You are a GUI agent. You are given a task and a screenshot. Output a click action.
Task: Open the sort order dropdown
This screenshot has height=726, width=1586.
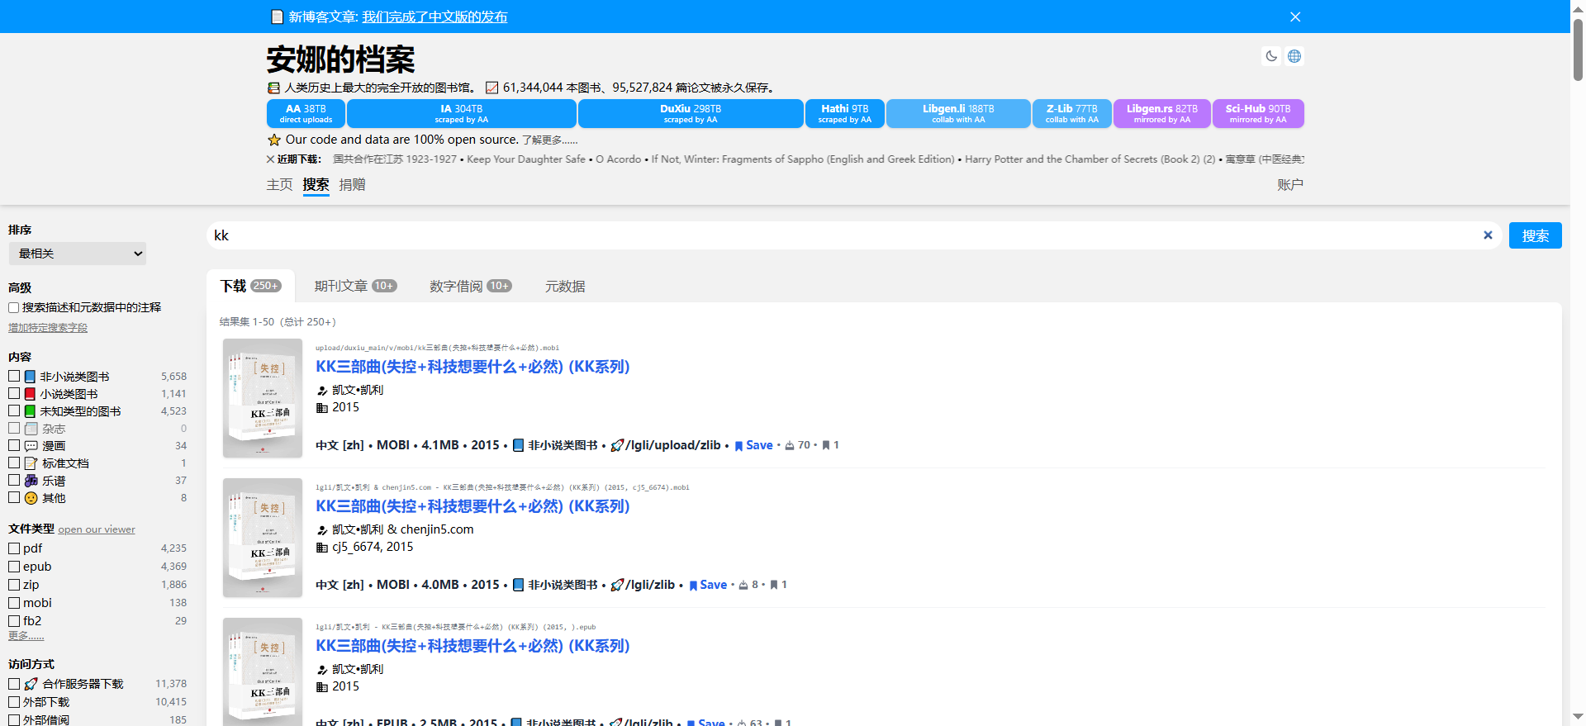[x=78, y=254]
